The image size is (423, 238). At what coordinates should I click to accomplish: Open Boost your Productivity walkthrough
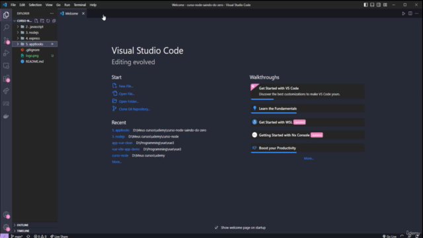307,148
